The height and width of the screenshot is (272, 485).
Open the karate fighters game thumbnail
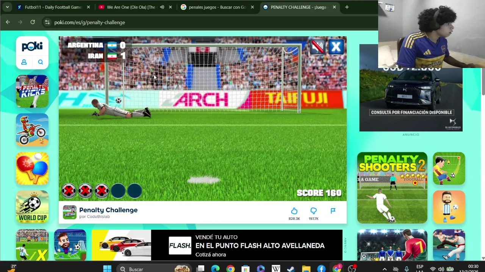449,245
